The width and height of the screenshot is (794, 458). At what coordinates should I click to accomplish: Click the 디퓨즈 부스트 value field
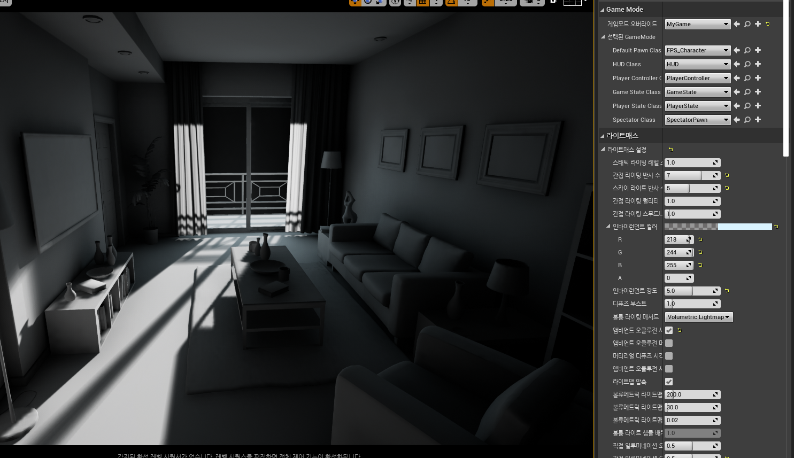pyautogui.click(x=692, y=304)
